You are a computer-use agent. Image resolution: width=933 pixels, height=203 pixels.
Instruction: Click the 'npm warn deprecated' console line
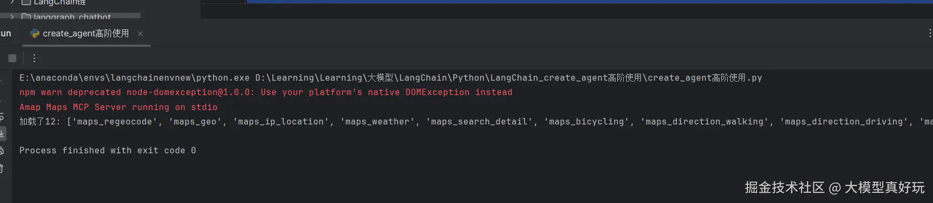(266, 92)
